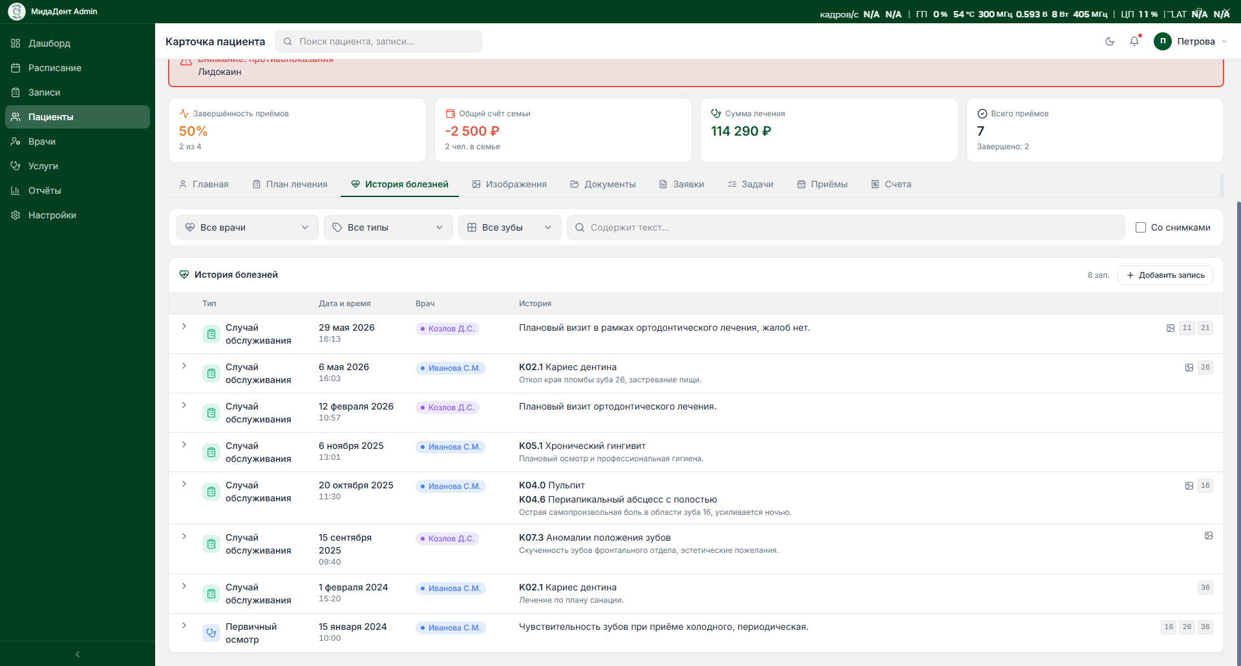Screen dimensions: 1241x666
Task: Open the Все типы dropdown
Action: click(x=388, y=227)
